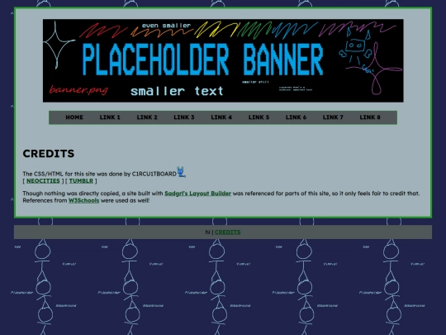The width and height of the screenshot is (446, 335).
Task: Open LINK 6 in the navigation bar
Action: pyautogui.click(x=296, y=117)
